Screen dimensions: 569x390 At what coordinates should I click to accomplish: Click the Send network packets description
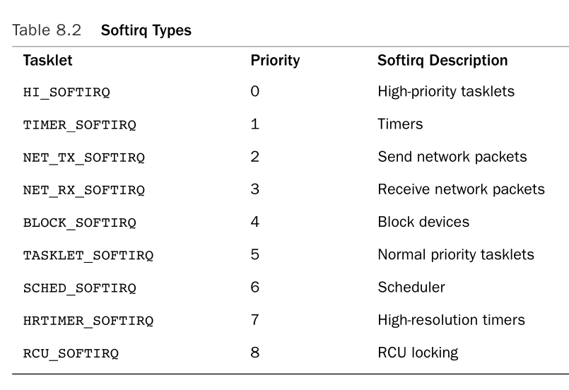tap(452, 157)
